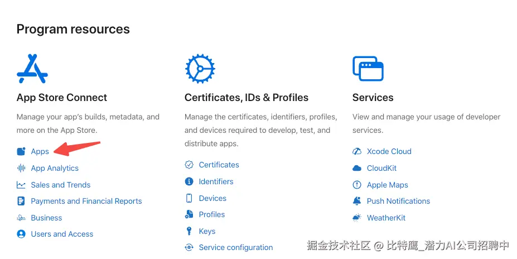Open the CloudKit link
Screen dimensions: 517x259
pyautogui.click(x=382, y=168)
